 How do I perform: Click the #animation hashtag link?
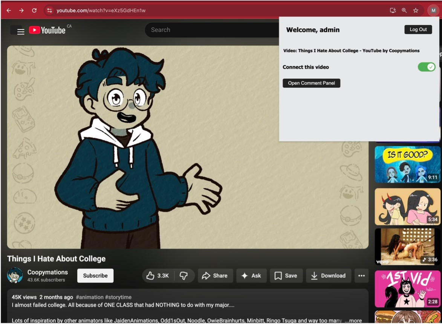89,297
